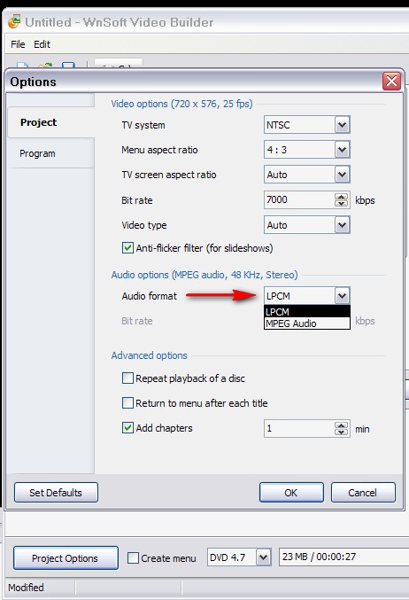The height and width of the screenshot is (600, 409).
Task: Close the Options dialog with the red X
Action: (391, 82)
